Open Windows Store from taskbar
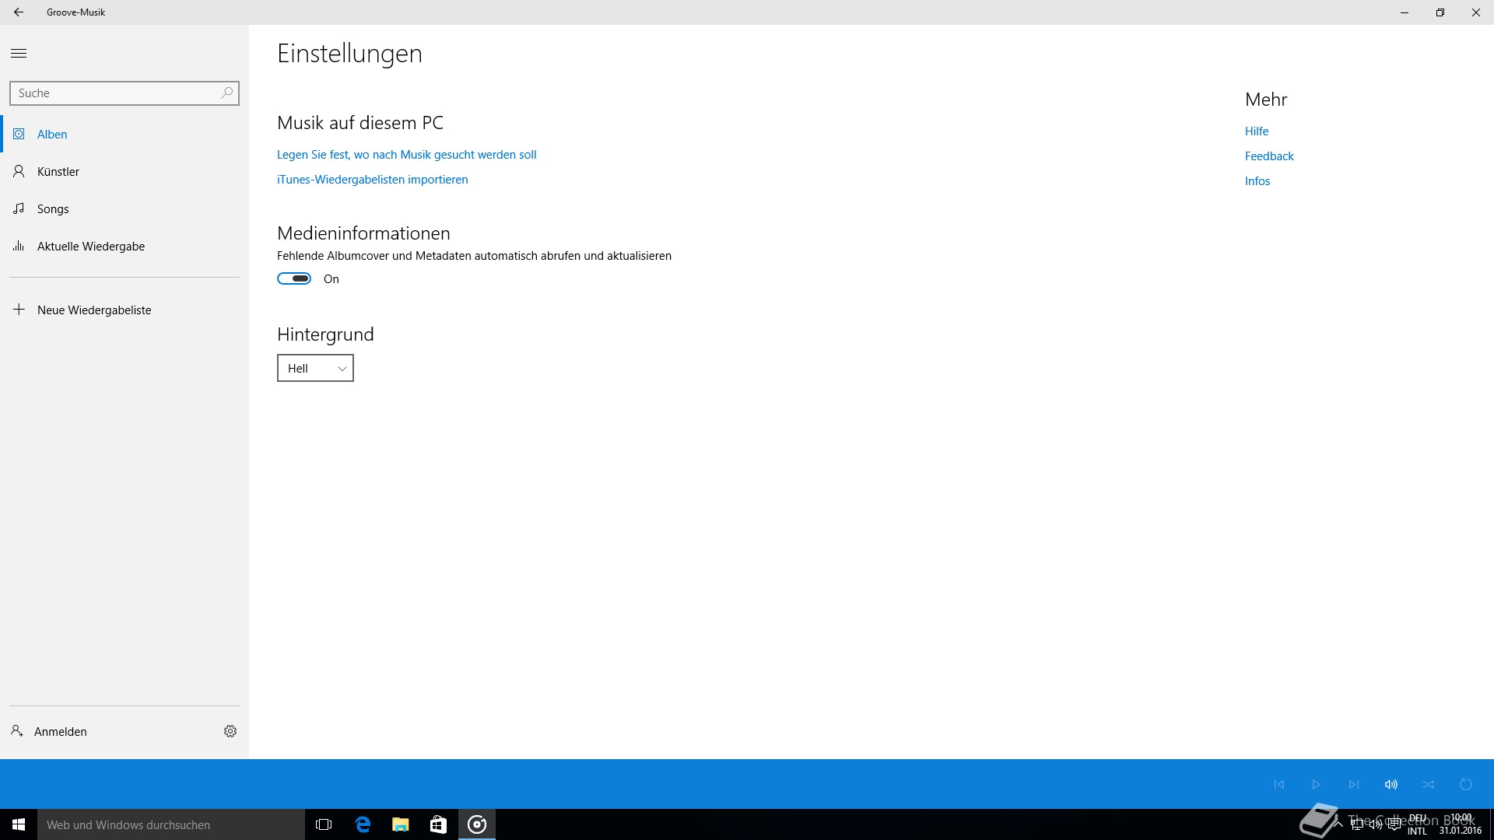The height and width of the screenshot is (840, 1494). pyautogui.click(x=439, y=824)
